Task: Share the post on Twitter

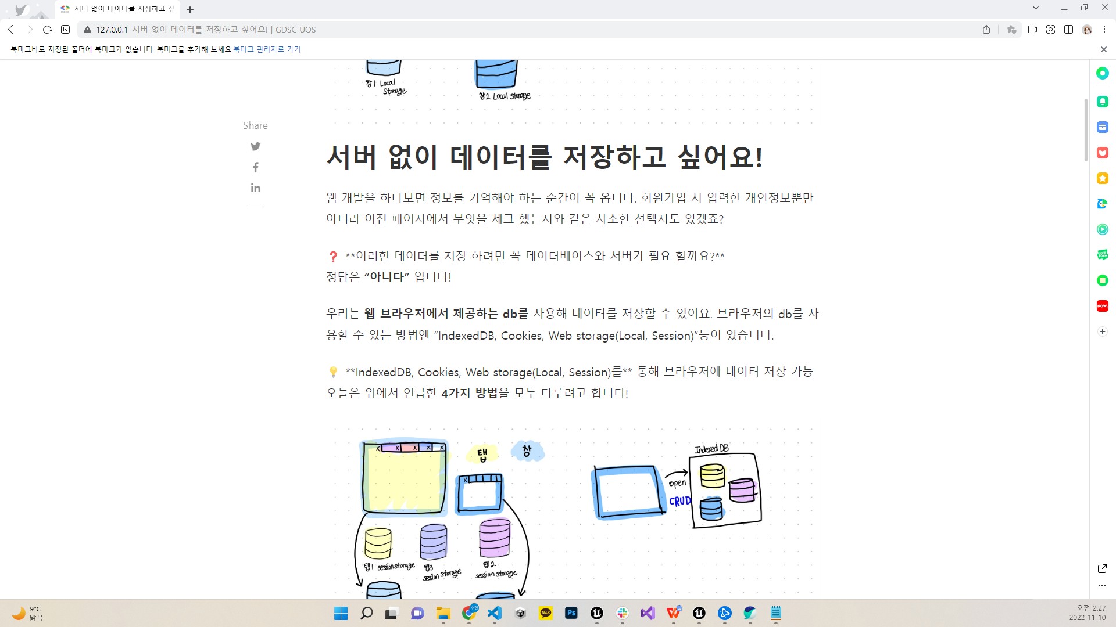Action: [255, 146]
